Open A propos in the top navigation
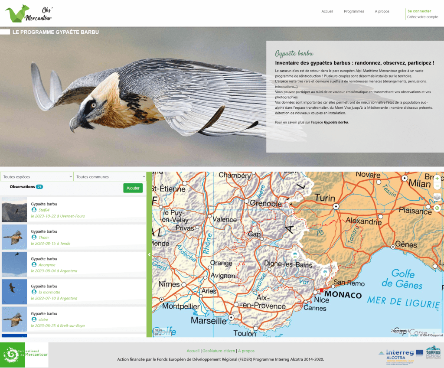This screenshot has width=444, height=368. [x=382, y=12]
